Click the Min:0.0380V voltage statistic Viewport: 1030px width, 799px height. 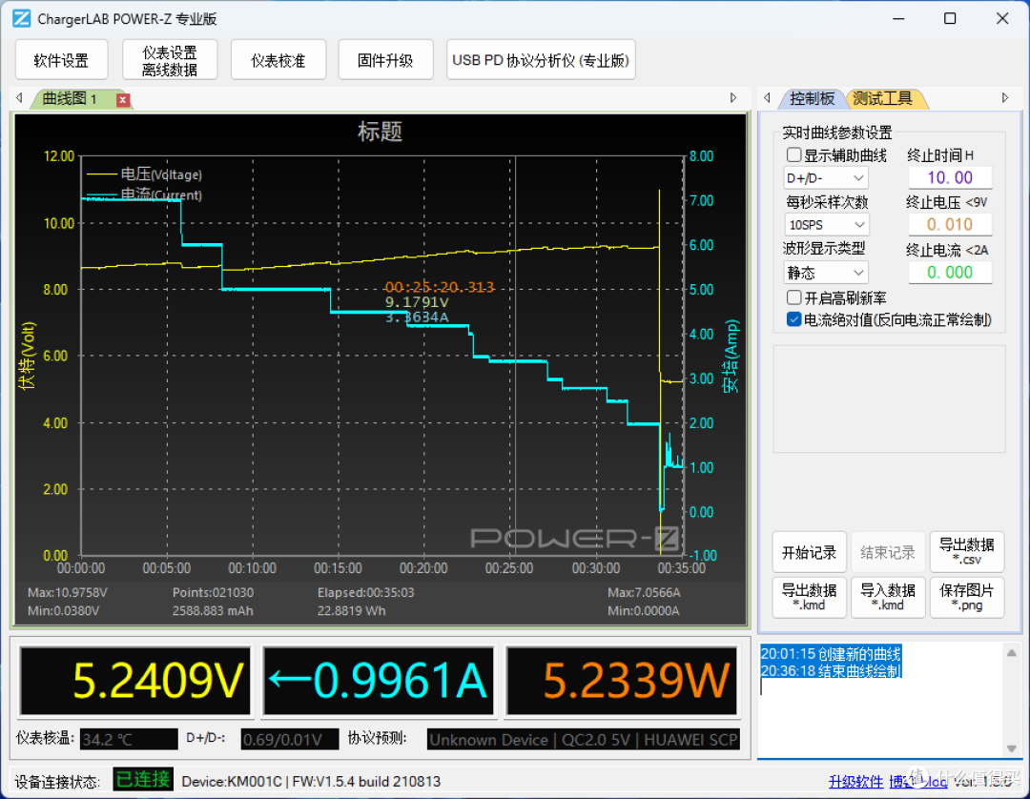[64, 611]
